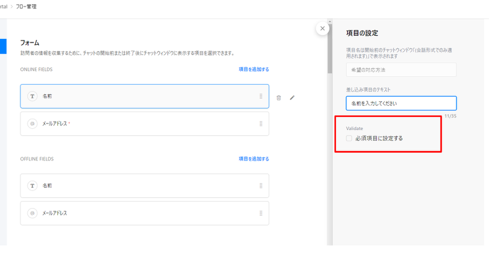Click drag handle on online メールアドレス row
Viewport: 490px width, 254px height.
[261, 124]
